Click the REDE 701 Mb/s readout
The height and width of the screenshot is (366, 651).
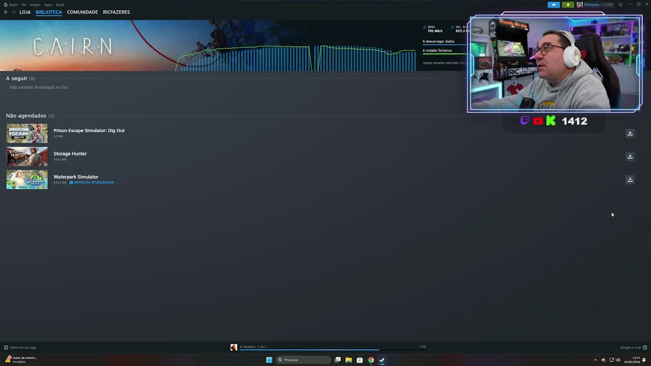pyautogui.click(x=433, y=29)
